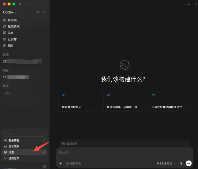
Task: Click the 无聊天 empty chats text
Action: [7, 93]
